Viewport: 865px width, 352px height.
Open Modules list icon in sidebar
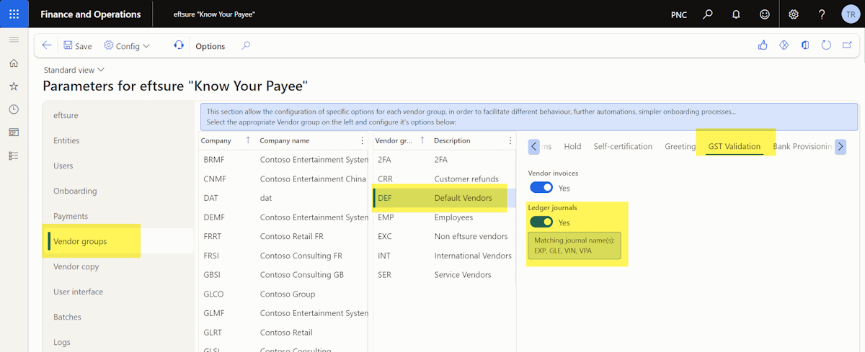pyautogui.click(x=14, y=155)
